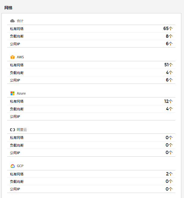This screenshot has height=198, width=184.
Task: Open the 2个 GCP private network count
Action: (169, 174)
